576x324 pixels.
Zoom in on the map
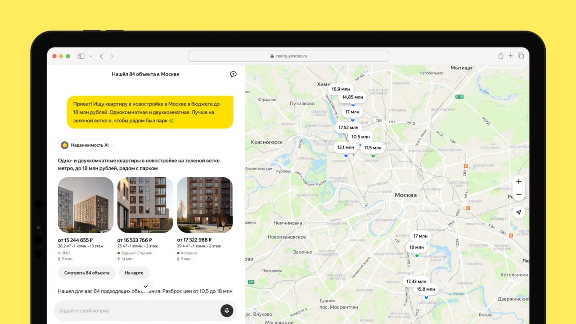518,182
